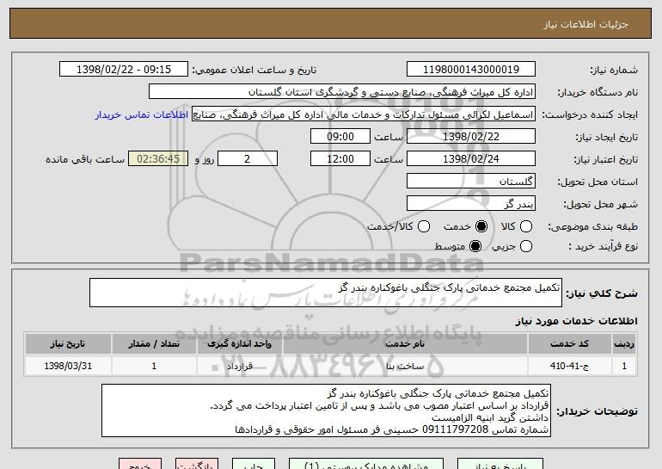The height and width of the screenshot is (469, 662).
Task: Click the بازگشت back button
Action: 197,464
